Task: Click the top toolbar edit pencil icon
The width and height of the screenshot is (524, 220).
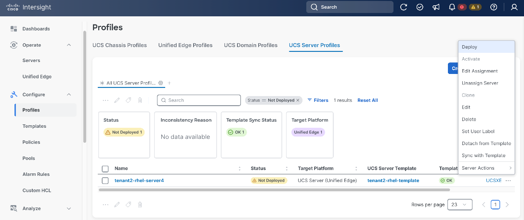Action: pos(117,100)
